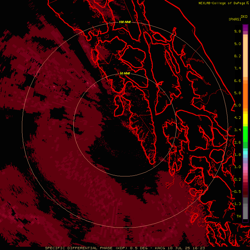250x250 pixels.
Task: Select the 5.8 value on color scale
Action: click(237, 93)
